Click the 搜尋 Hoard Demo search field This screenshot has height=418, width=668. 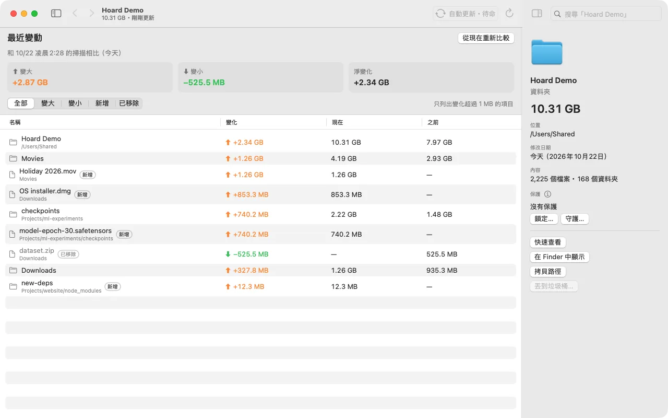click(606, 14)
